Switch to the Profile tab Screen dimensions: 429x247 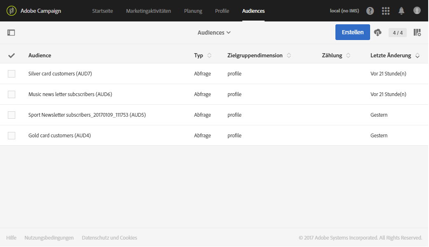click(x=222, y=11)
